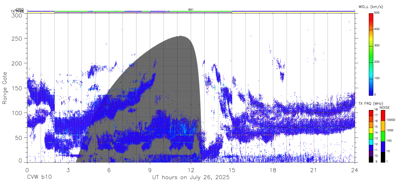The image size is (399, 184).
Task: Click the '150' range gate tick
Action: [x=17, y=88]
